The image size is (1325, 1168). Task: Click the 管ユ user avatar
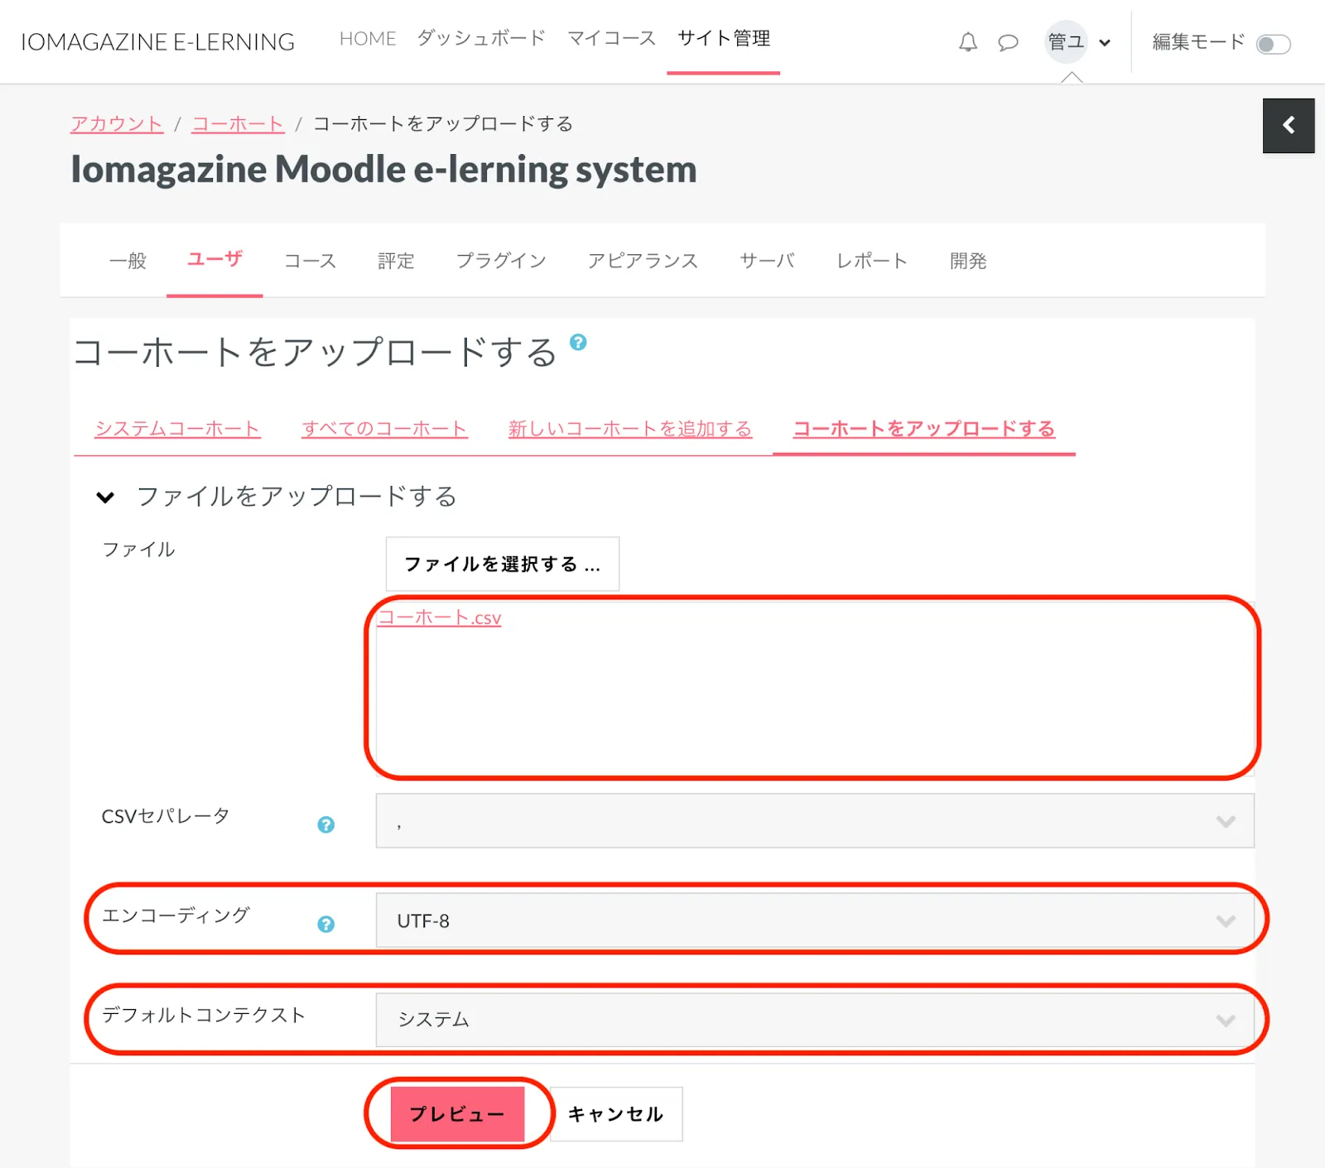point(1066,42)
